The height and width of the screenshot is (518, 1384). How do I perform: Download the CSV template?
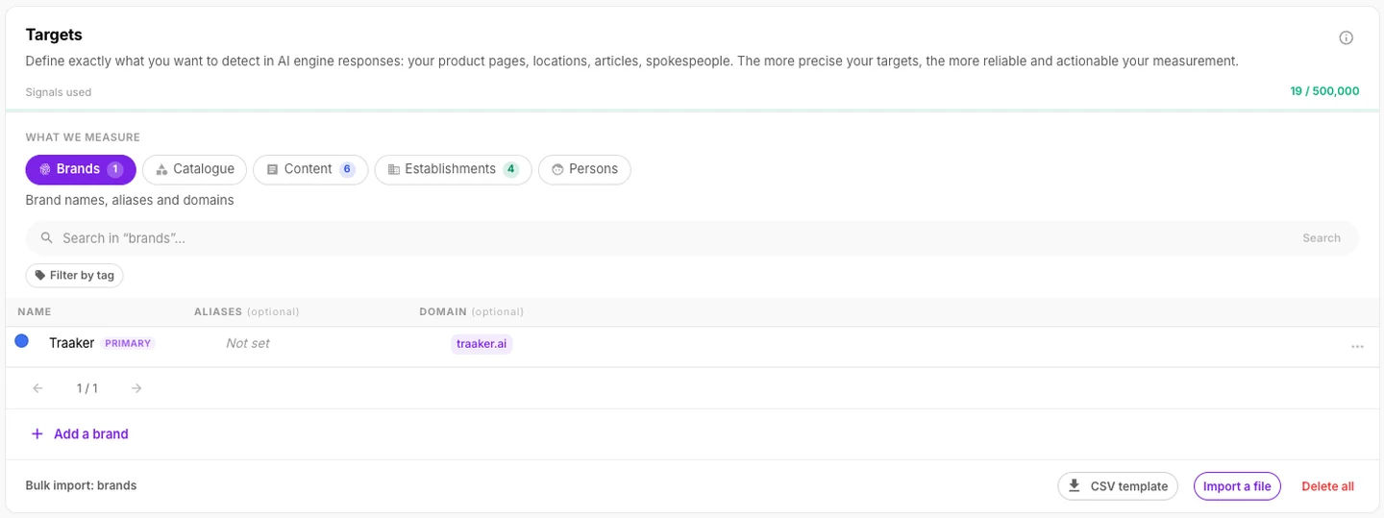tap(1118, 486)
